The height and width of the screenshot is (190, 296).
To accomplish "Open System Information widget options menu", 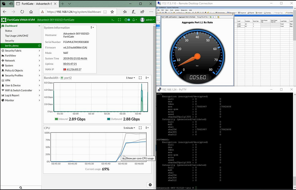I will [92, 28].
